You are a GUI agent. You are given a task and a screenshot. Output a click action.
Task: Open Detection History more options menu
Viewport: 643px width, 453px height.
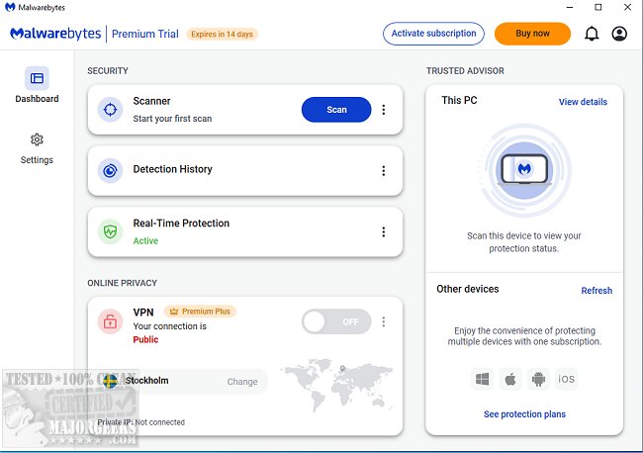(384, 171)
